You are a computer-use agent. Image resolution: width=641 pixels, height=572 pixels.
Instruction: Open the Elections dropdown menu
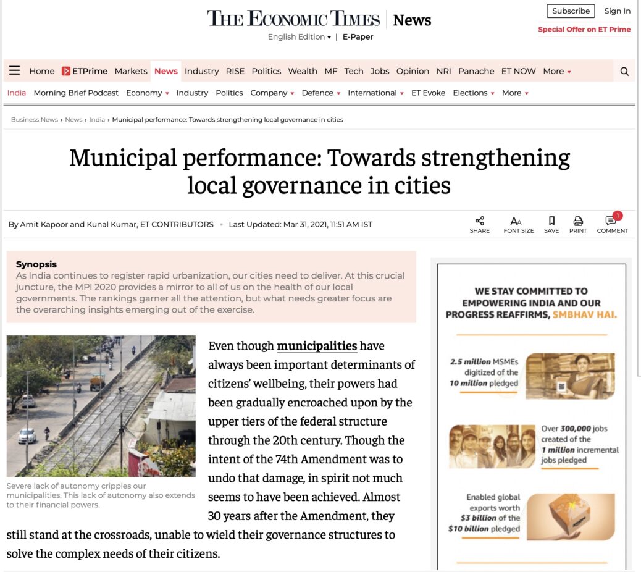[x=473, y=93]
